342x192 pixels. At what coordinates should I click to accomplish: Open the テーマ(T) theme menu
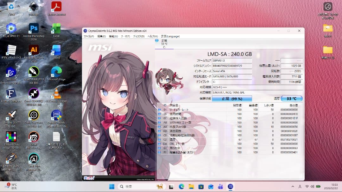tap(125, 36)
